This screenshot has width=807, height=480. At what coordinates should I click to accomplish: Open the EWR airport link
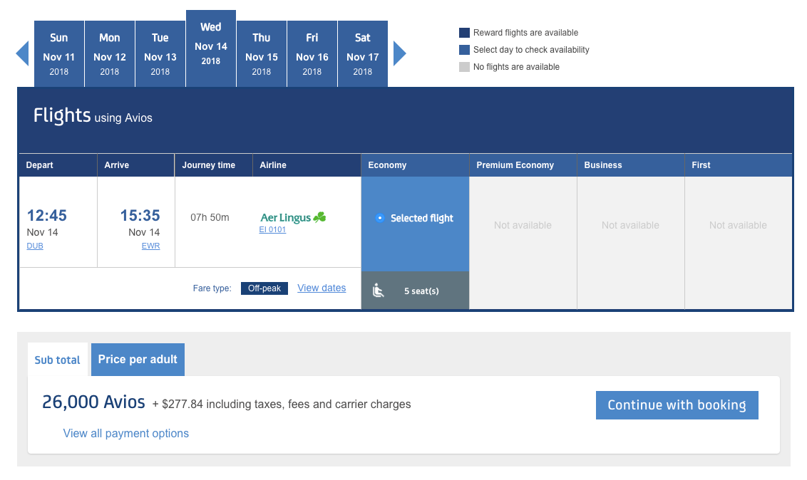[x=150, y=246]
